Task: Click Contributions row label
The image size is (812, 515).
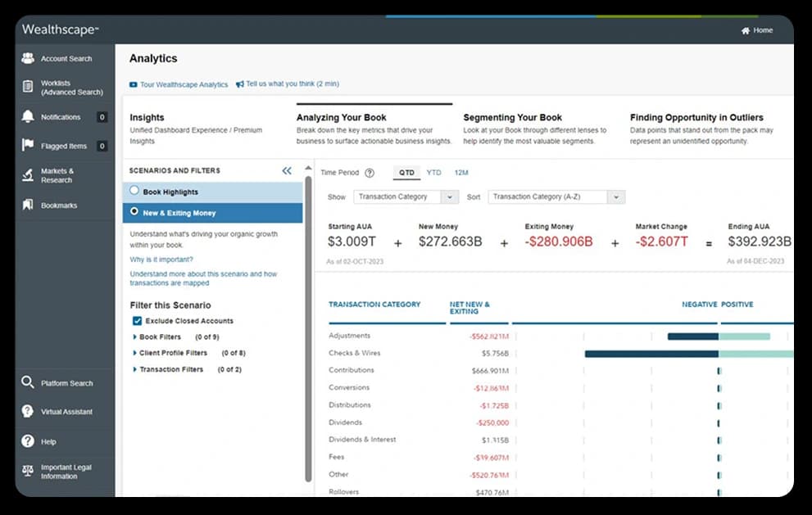Action: 352,370
